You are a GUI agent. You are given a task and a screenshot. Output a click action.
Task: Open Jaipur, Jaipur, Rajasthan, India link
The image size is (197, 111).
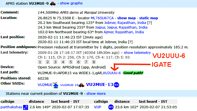pos(121,27)
